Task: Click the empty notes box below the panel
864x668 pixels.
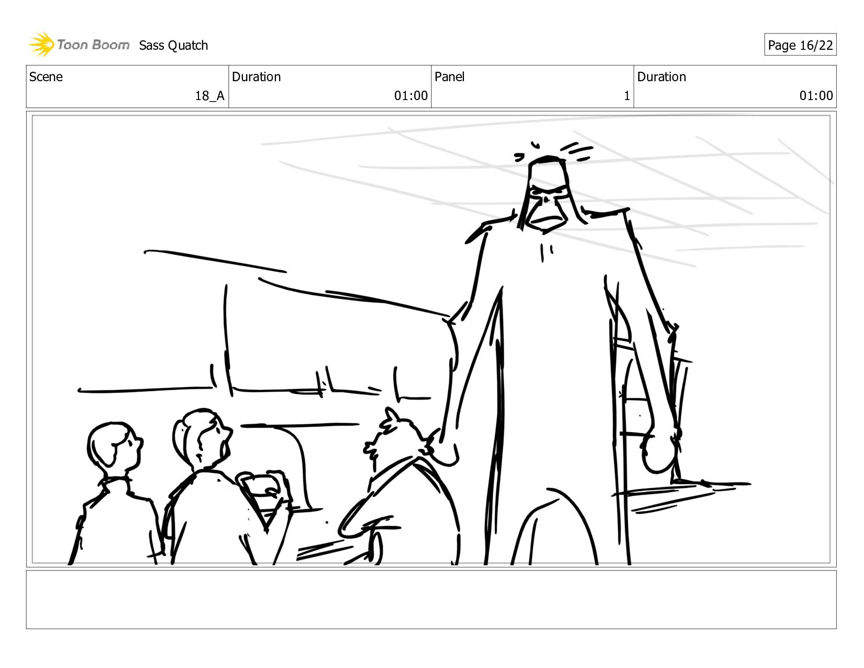Action: click(431, 600)
